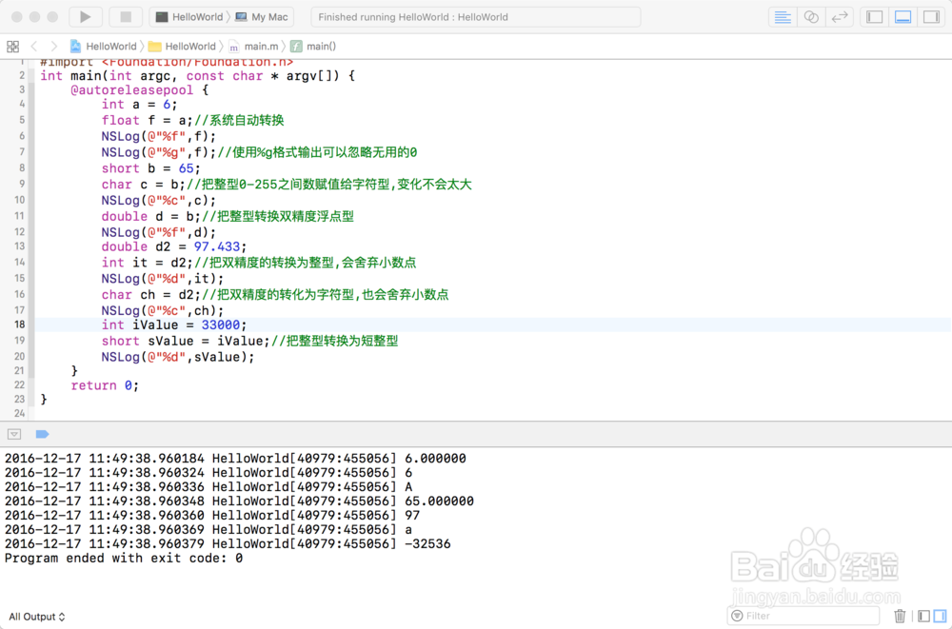Show variables view pane button

[x=924, y=617]
